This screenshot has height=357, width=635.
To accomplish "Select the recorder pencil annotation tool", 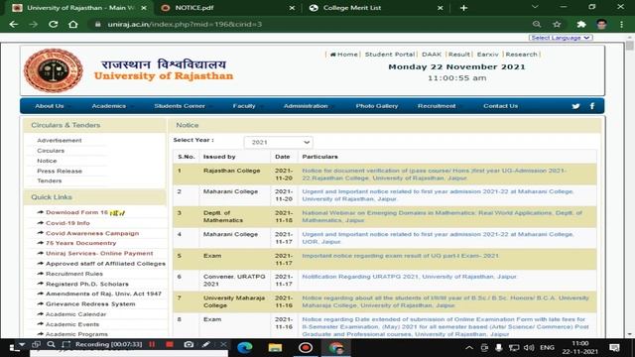I will [205, 344].
